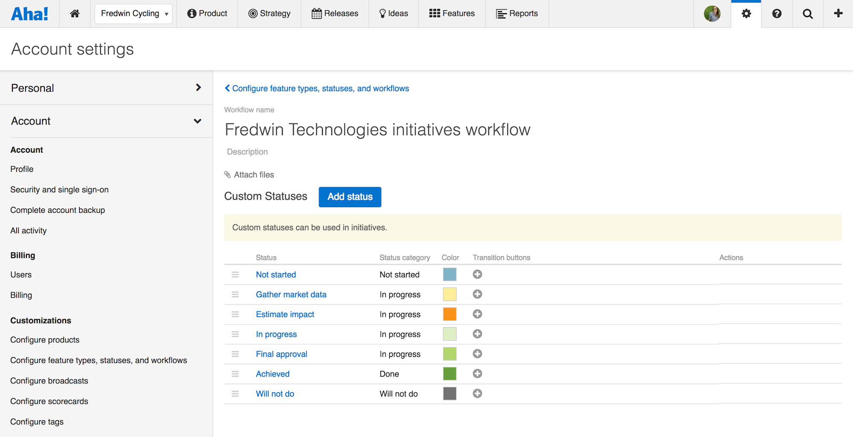The image size is (853, 437).
Task: Open the Features menu
Action: coord(452,14)
